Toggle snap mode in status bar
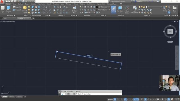This screenshot has height=101, width=180. 118,99
